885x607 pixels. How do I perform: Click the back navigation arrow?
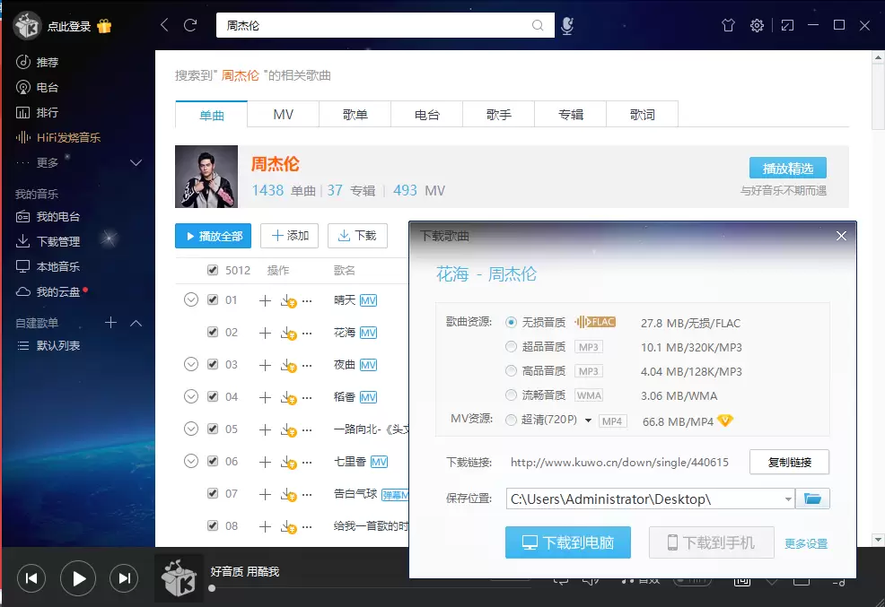[x=164, y=25]
